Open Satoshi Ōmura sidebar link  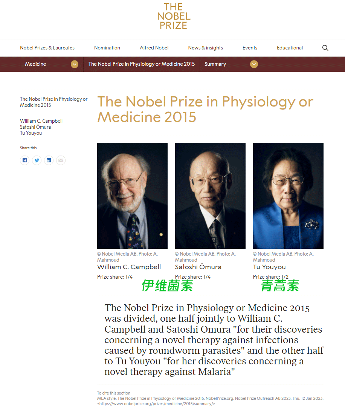coord(35,127)
